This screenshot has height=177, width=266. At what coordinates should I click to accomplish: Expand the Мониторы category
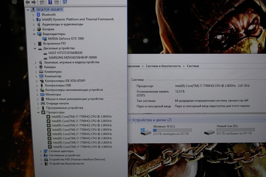[37, 95]
